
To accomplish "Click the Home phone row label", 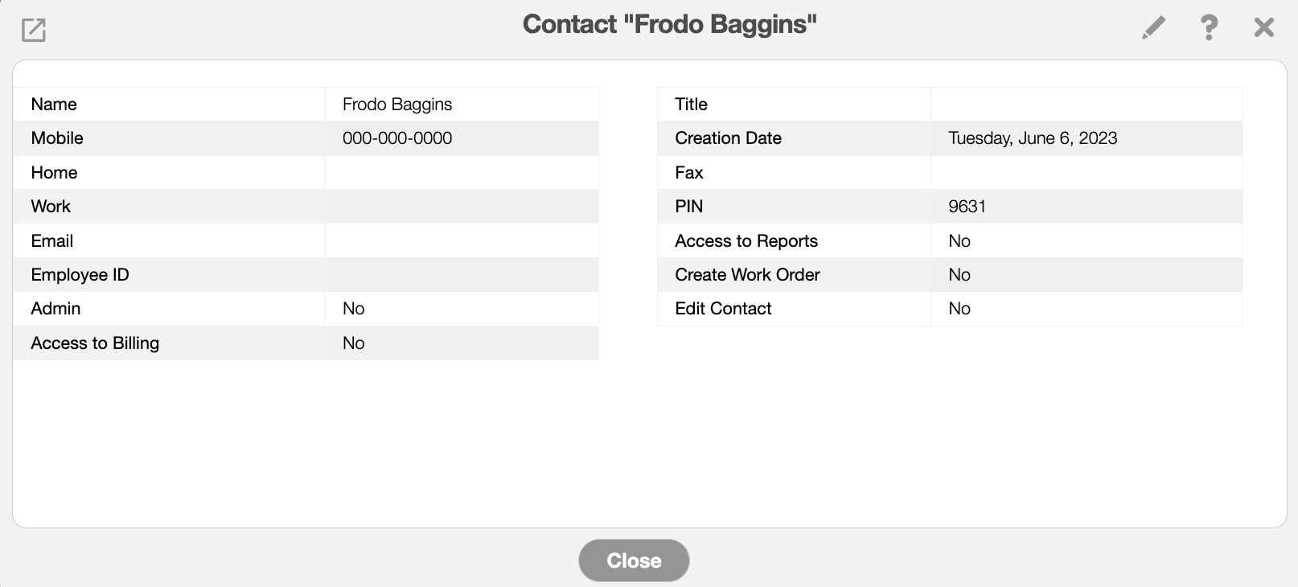I will click(x=55, y=173).
